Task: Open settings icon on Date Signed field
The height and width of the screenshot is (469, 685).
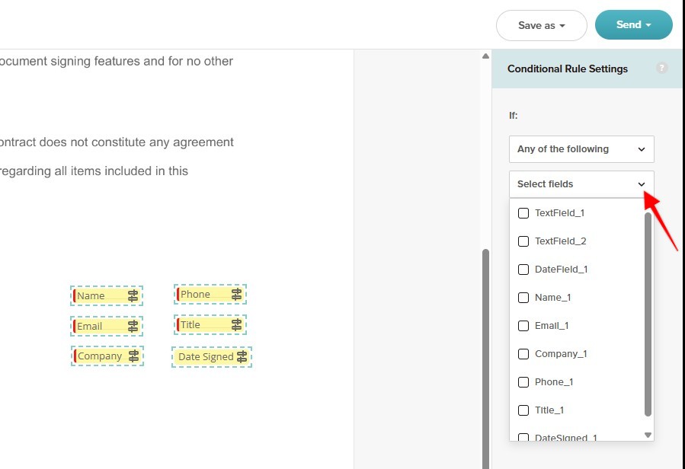Action: [242, 357]
